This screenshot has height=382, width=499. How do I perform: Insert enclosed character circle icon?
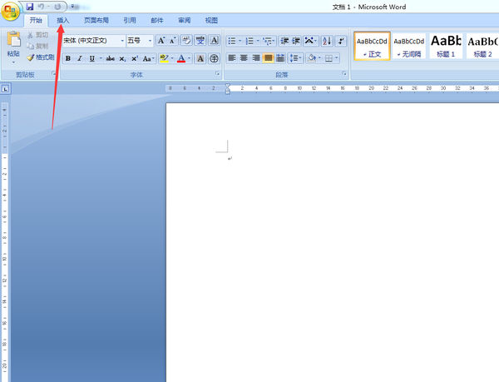(x=215, y=58)
